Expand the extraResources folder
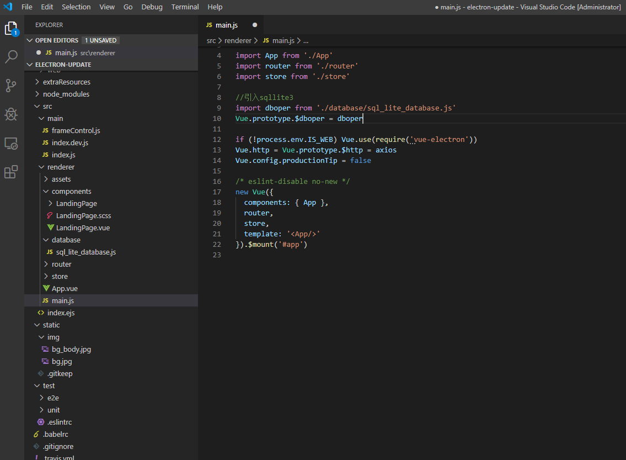This screenshot has height=460, width=626. pyautogui.click(x=37, y=82)
